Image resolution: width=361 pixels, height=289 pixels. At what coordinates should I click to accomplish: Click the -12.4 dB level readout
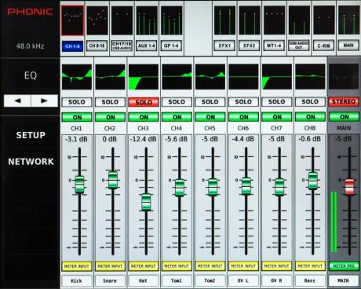(x=144, y=139)
